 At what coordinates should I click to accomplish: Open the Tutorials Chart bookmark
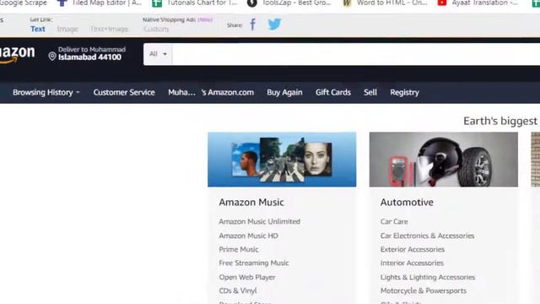195,3
